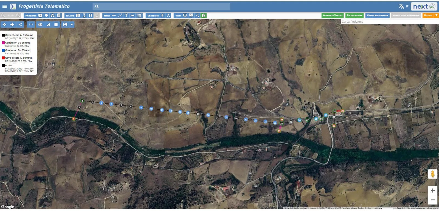Click the Verifiche Distanze button
439x211 pixels.
click(377, 15)
